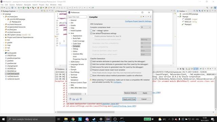Expand the General preferences node

coord(69,20)
